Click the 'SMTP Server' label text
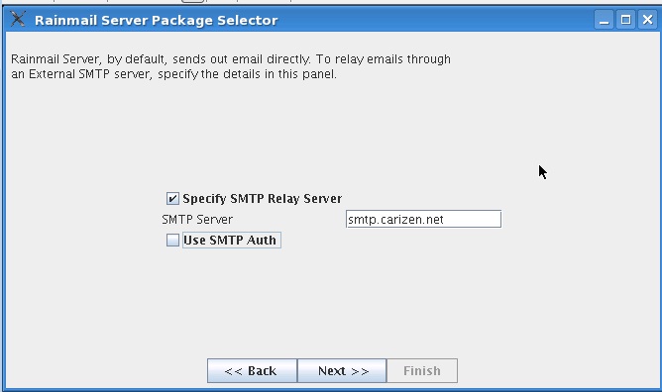The width and height of the screenshot is (662, 392). (197, 220)
